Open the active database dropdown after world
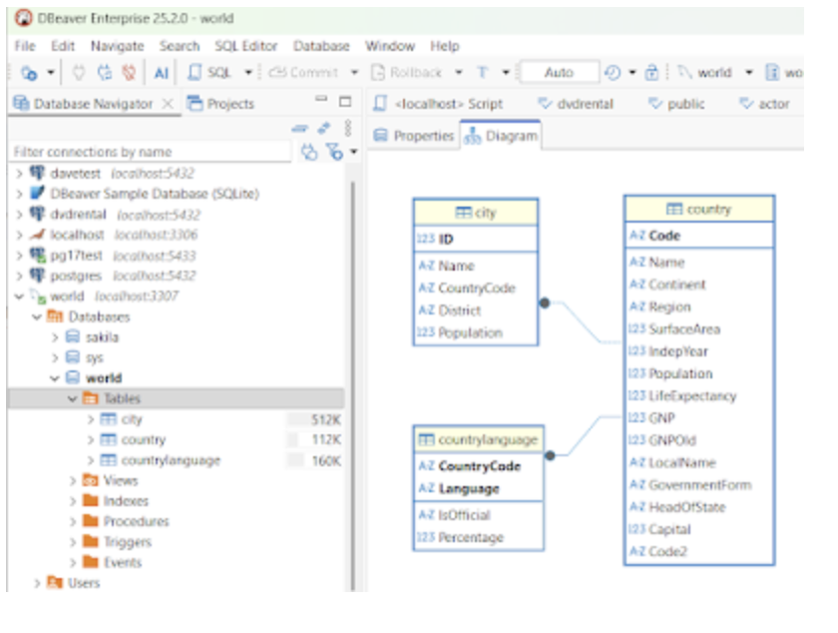838x633 pixels. point(749,72)
